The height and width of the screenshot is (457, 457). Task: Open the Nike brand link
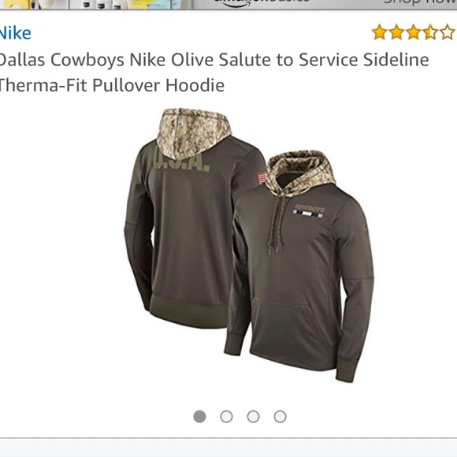(x=15, y=33)
